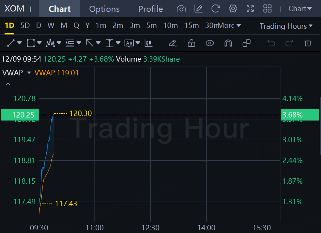This screenshot has height=233, width=321.
Task: Expand the Trading Hours dropdown
Action: [x=286, y=26]
